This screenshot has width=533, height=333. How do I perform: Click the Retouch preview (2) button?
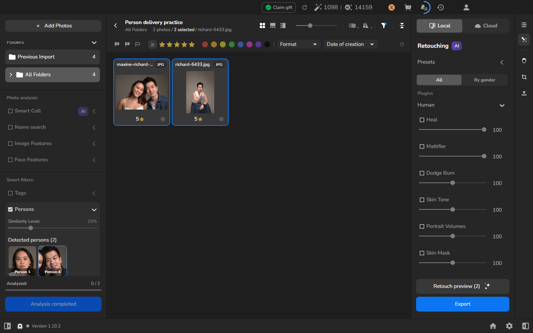[463, 286]
